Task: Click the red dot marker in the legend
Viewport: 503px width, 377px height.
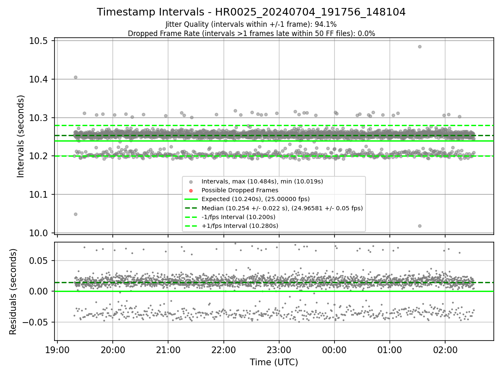Action: click(x=191, y=191)
